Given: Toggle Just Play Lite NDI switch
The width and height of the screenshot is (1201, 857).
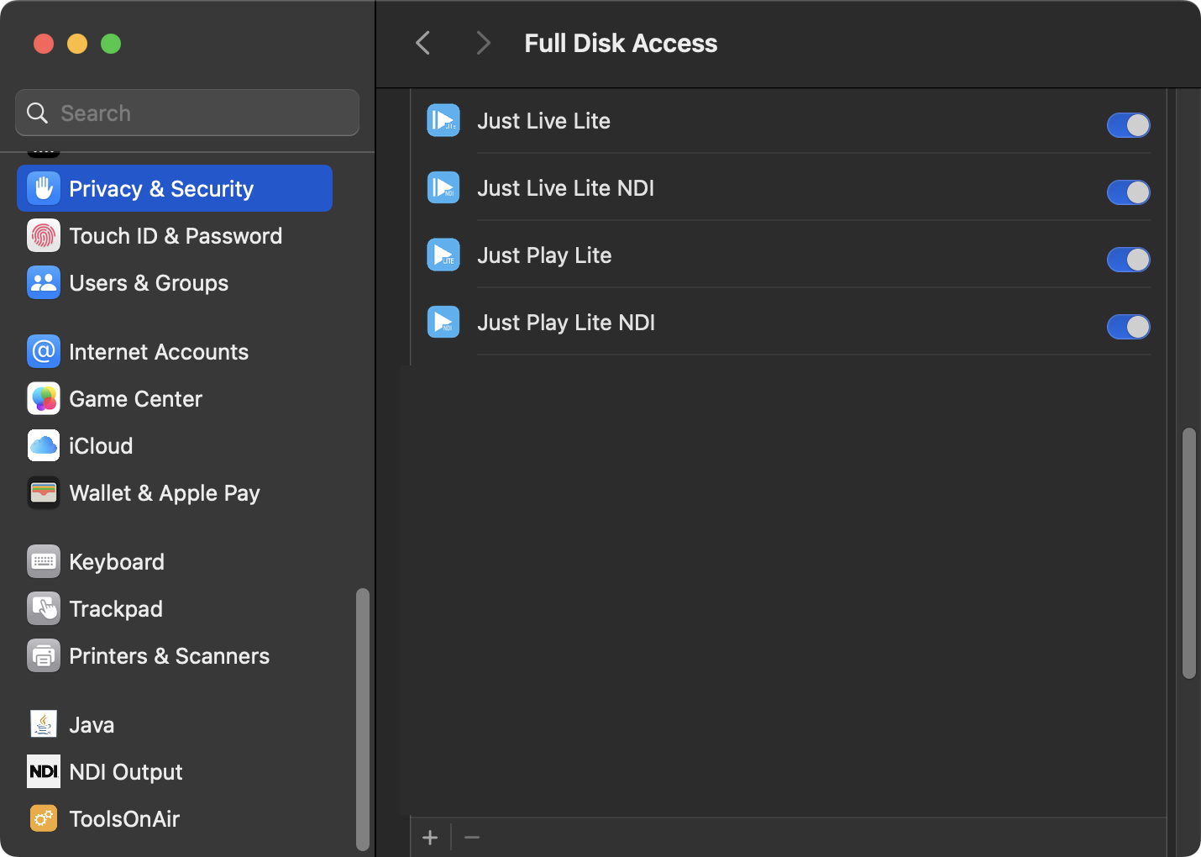Looking at the screenshot, I should (1128, 327).
